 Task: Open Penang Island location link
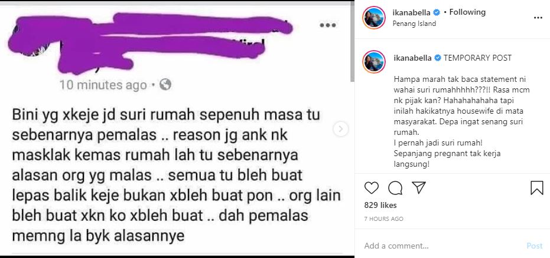pos(414,24)
